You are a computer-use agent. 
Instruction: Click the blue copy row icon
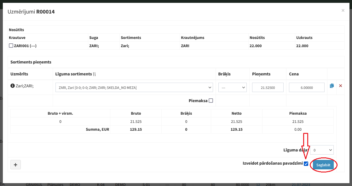[332, 86]
